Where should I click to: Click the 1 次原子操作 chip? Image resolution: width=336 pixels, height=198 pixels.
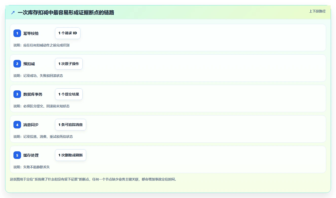(x=69, y=64)
